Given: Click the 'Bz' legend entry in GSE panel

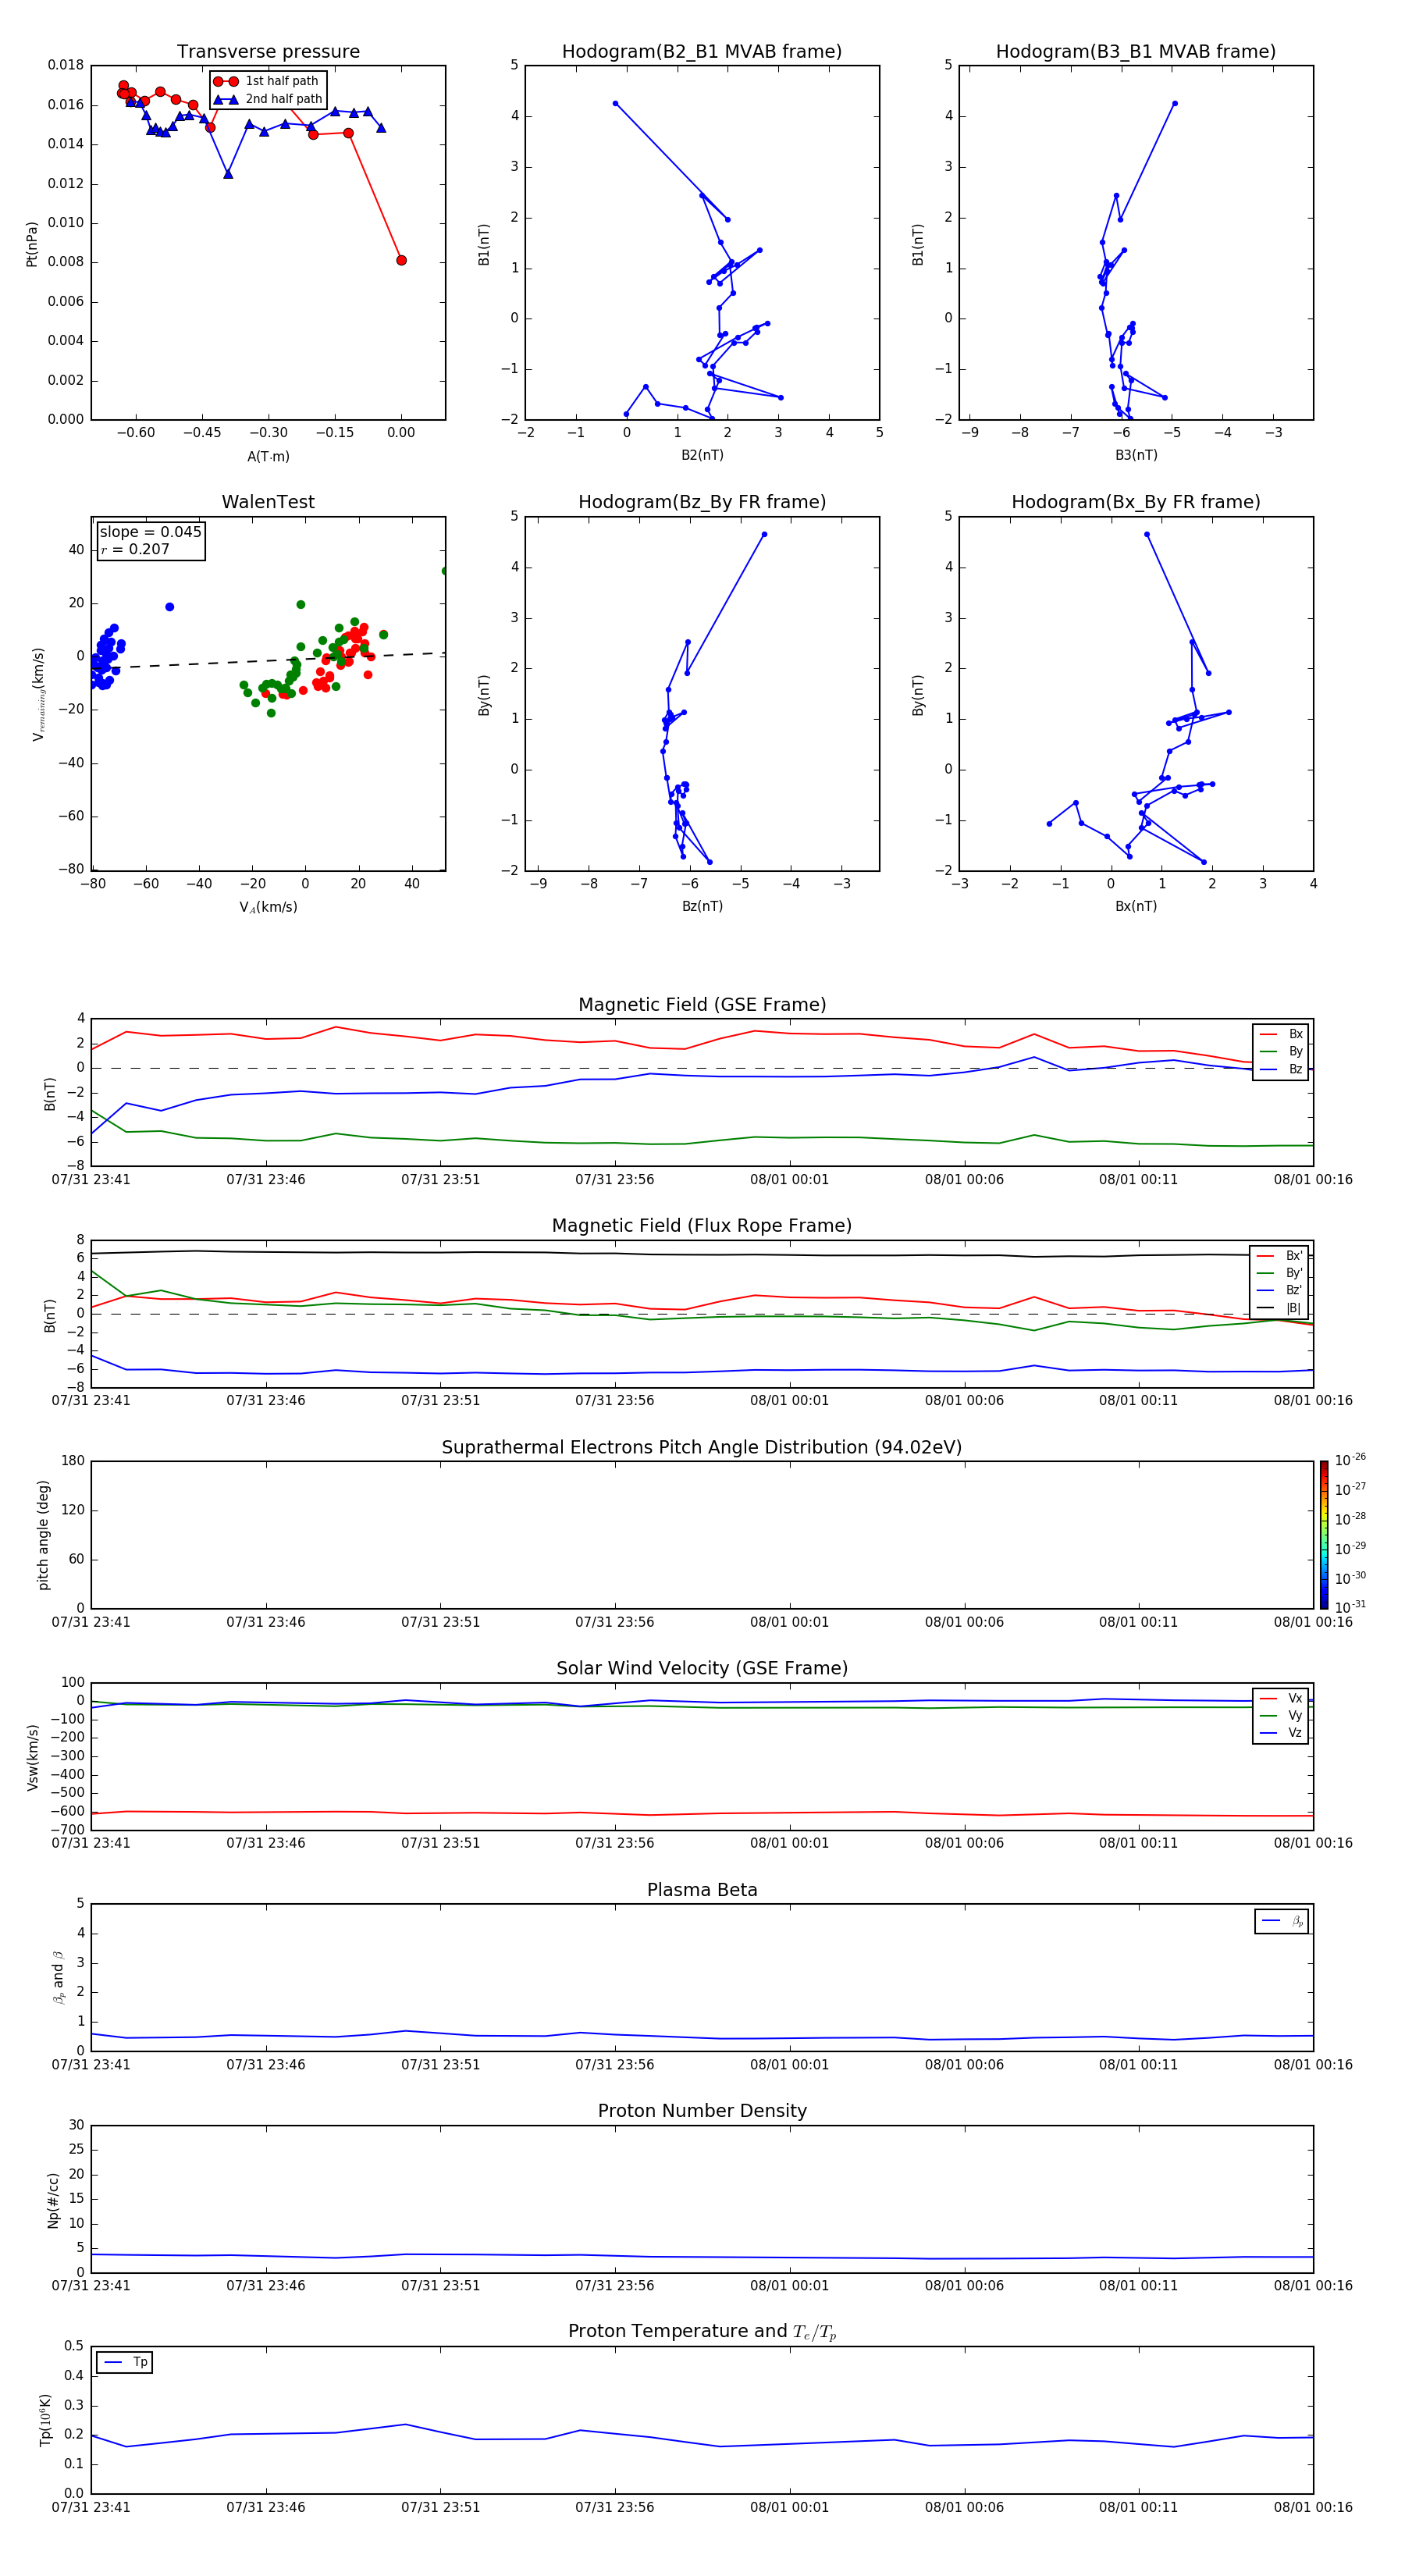Looking at the screenshot, I should click(x=1281, y=1069).
